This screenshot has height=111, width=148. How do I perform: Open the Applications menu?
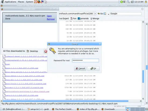point(10,2)
